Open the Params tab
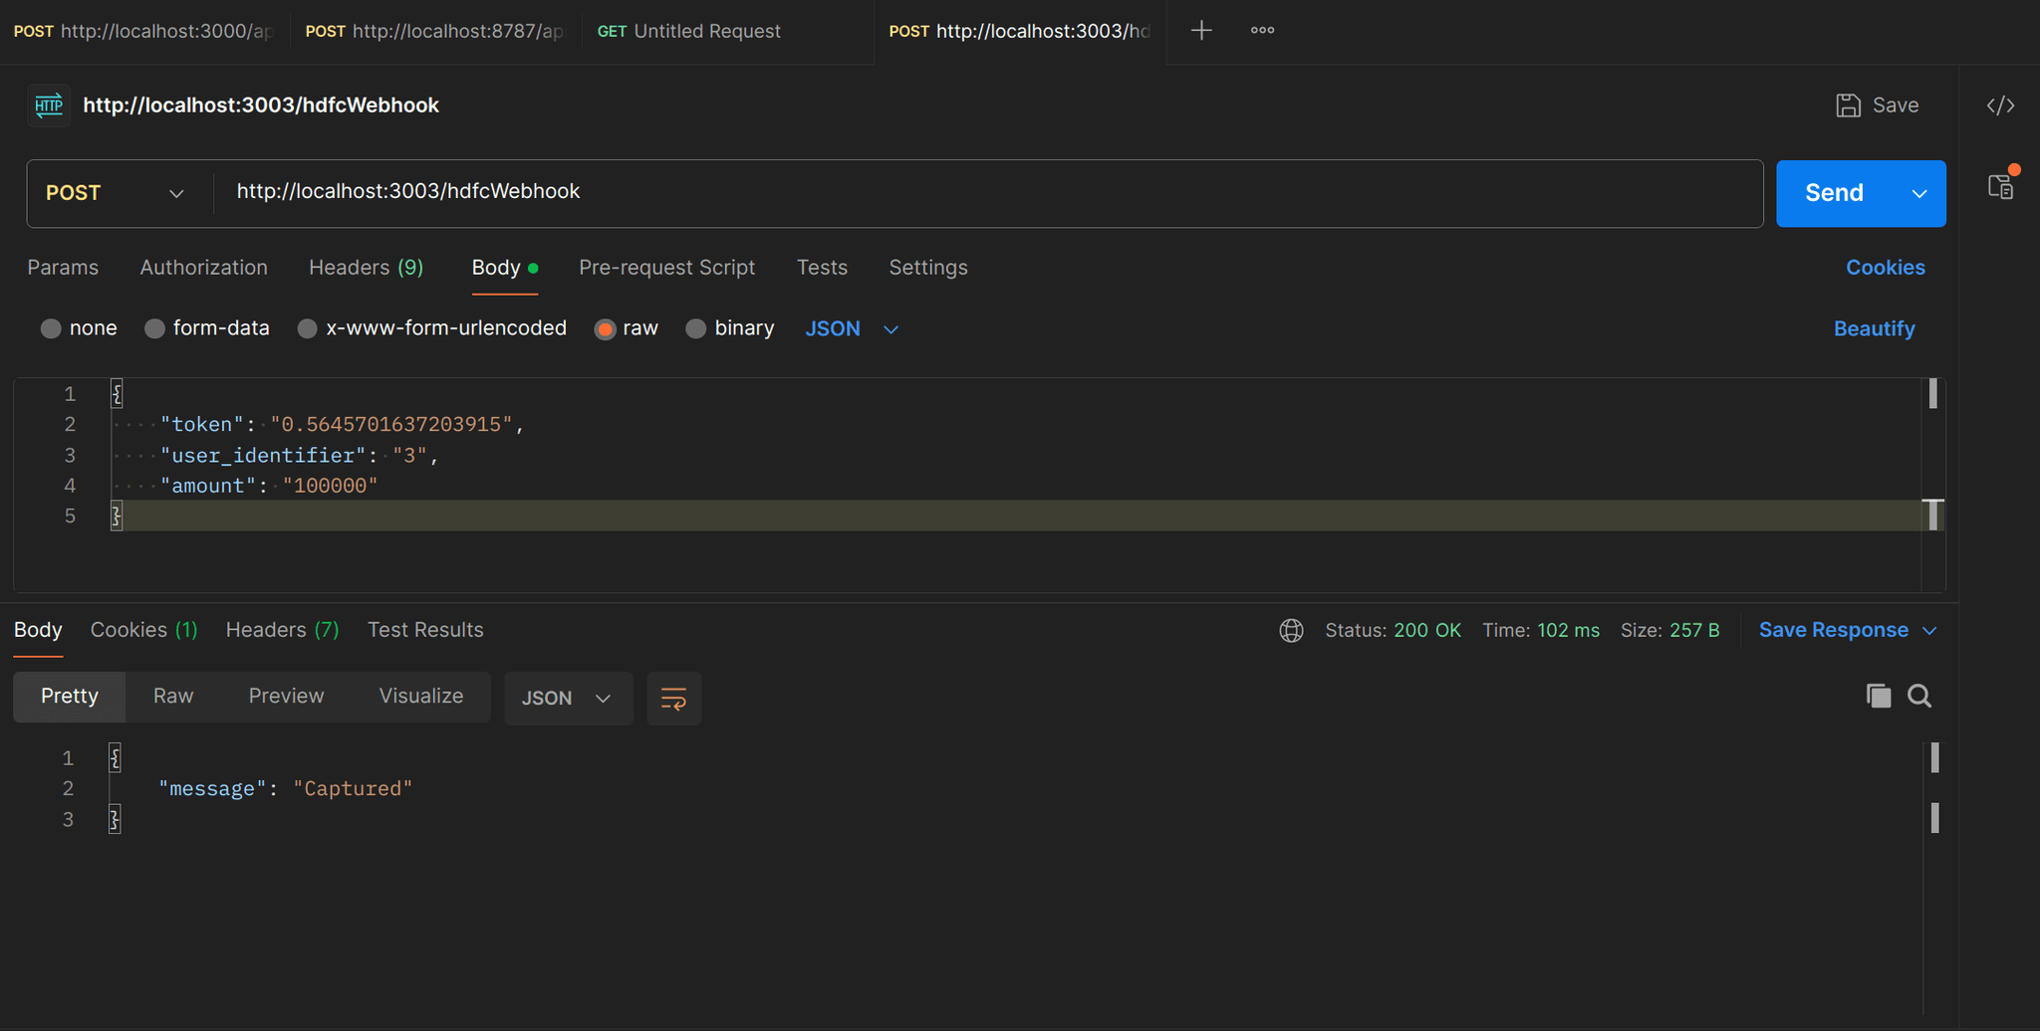2040x1031 pixels. click(x=63, y=268)
